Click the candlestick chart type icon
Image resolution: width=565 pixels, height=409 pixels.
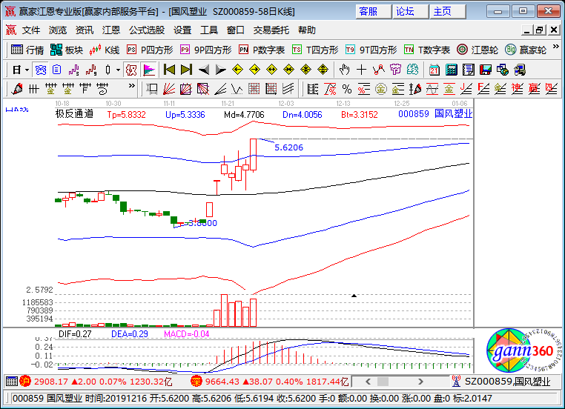click(108, 70)
